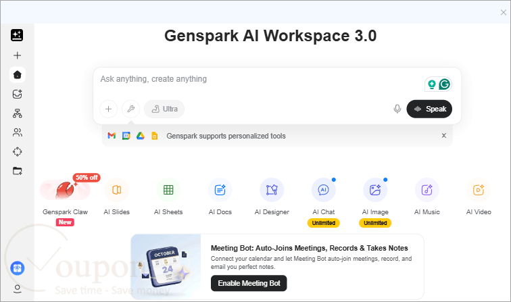The image size is (511, 302).
Task: Click the Gmail icon in tools banner
Action: (112, 136)
